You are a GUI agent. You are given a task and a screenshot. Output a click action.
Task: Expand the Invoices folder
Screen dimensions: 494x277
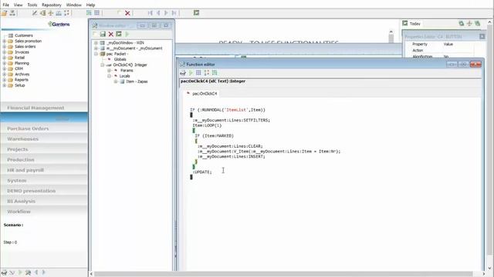pos(5,52)
